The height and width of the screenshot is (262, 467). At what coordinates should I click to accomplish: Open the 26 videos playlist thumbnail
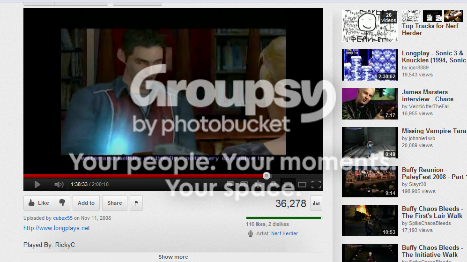pos(370,26)
